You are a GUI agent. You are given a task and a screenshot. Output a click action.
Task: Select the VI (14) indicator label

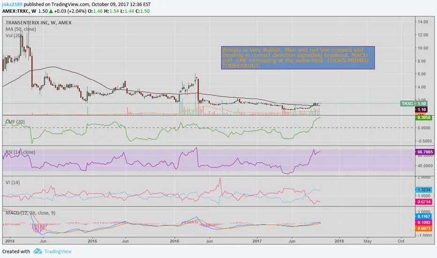[x=13, y=182]
